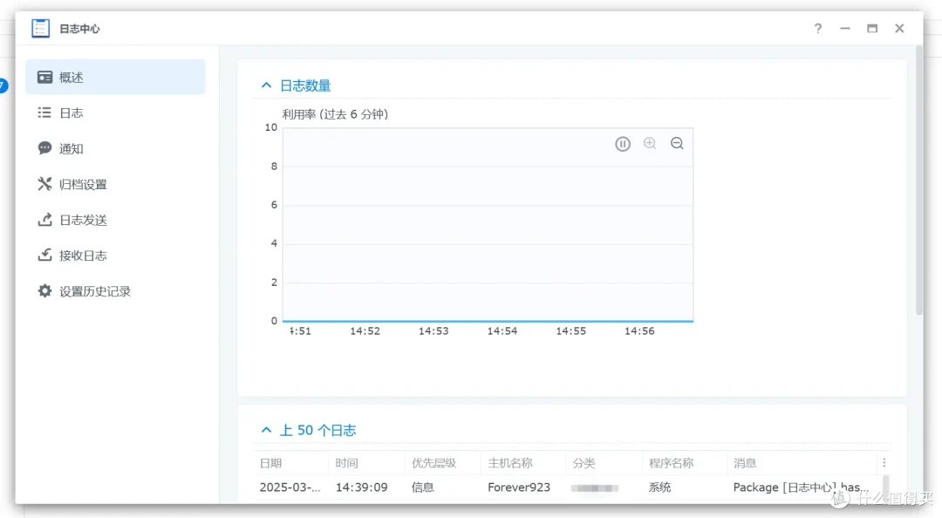Click the speech bubble icon beside 通知

(x=44, y=148)
